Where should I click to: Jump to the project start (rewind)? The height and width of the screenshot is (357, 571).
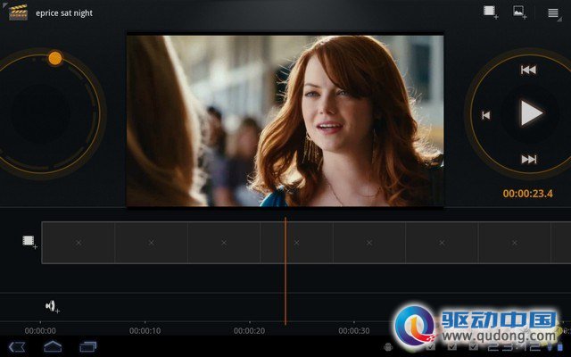pyautogui.click(x=528, y=70)
